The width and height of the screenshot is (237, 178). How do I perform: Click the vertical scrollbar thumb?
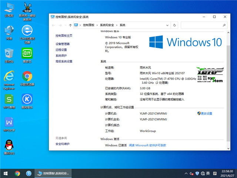[x=228, y=93]
